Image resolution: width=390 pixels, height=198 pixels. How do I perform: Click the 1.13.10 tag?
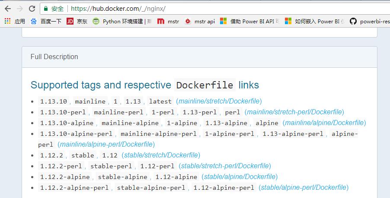point(54,101)
